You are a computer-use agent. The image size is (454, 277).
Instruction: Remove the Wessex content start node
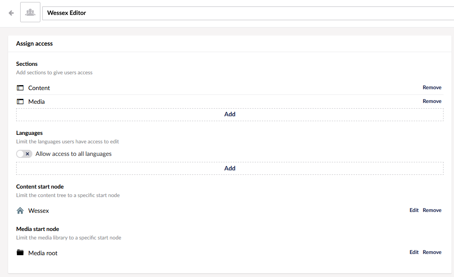tap(432, 210)
